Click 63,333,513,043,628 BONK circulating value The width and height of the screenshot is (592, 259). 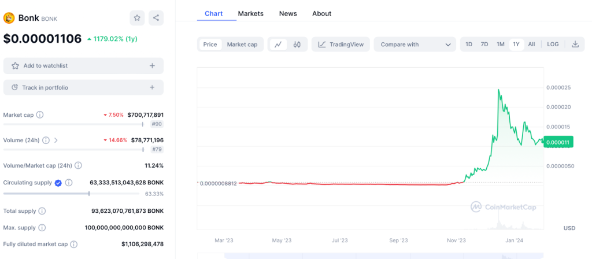tap(127, 183)
